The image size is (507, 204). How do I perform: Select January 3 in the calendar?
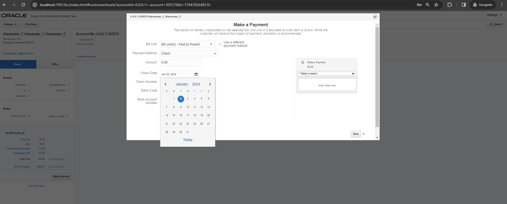tap(188, 99)
